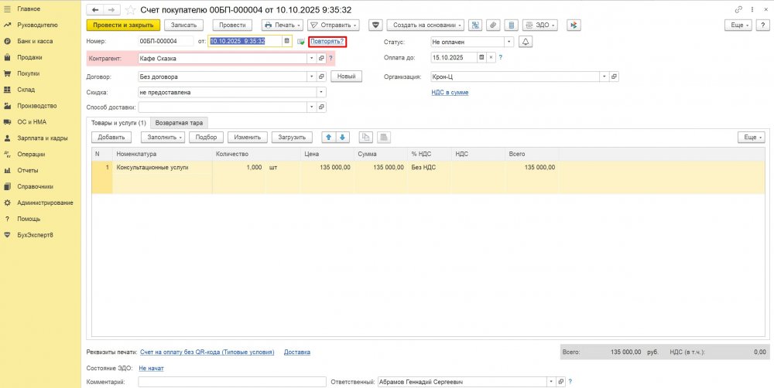Show help hint next to the Контрагент field
The image size is (774, 388).
coord(330,58)
